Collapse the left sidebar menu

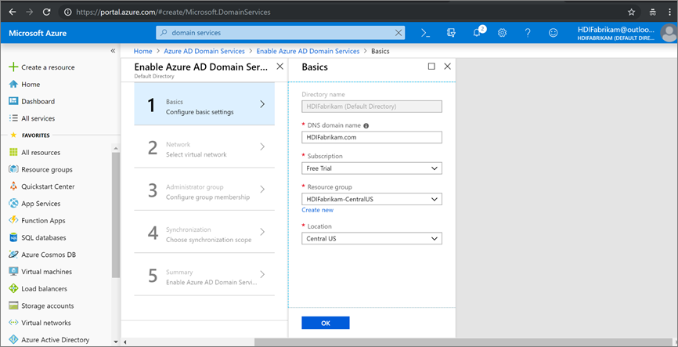tap(113, 51)
